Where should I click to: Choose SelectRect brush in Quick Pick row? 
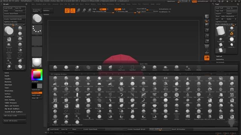(133, 68)
